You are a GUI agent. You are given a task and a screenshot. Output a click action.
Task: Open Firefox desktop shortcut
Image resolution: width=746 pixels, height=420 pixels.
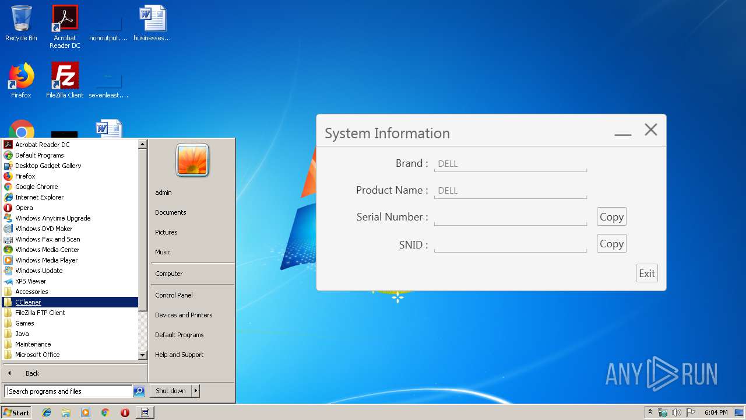(x=21, y=80)
